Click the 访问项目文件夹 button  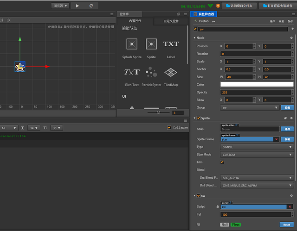pyautogui.click(x=239, y=6)
